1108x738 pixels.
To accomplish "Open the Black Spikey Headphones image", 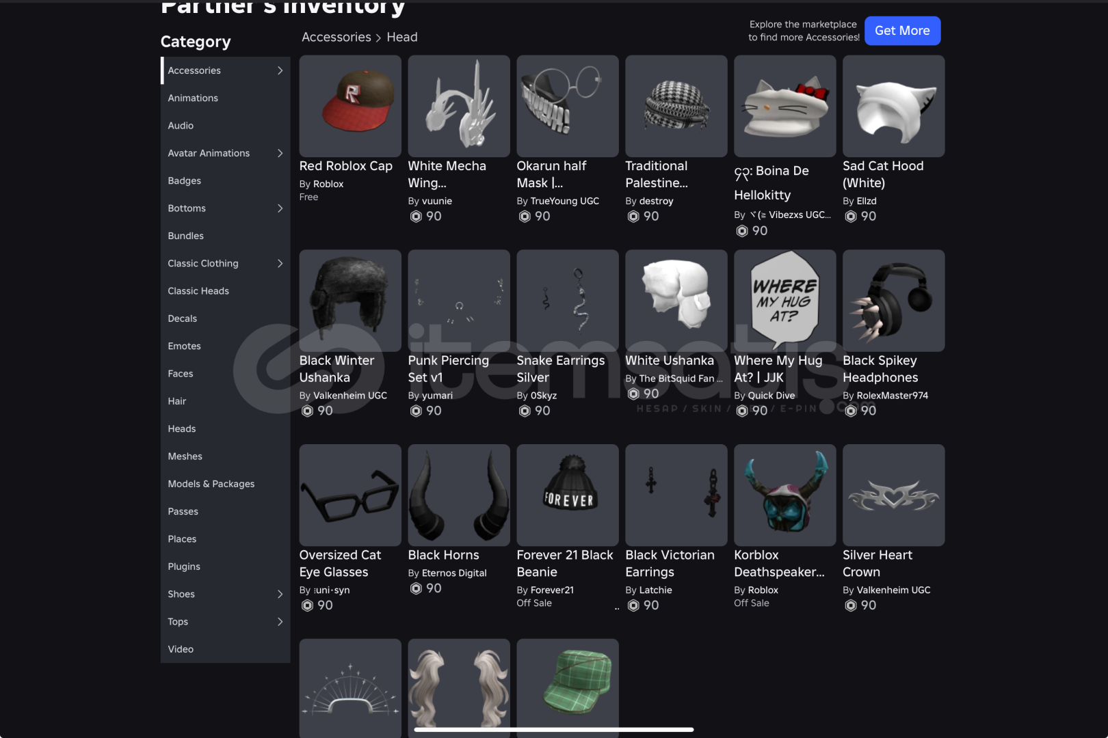I will (x=893, y=301).
